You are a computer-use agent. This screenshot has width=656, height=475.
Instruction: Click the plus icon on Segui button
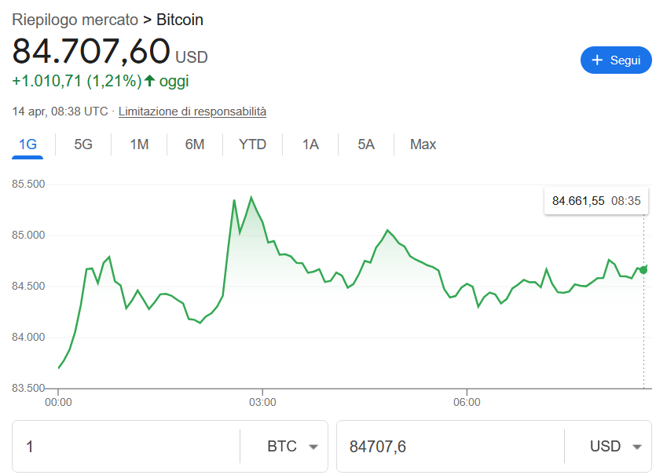(597, 60)
